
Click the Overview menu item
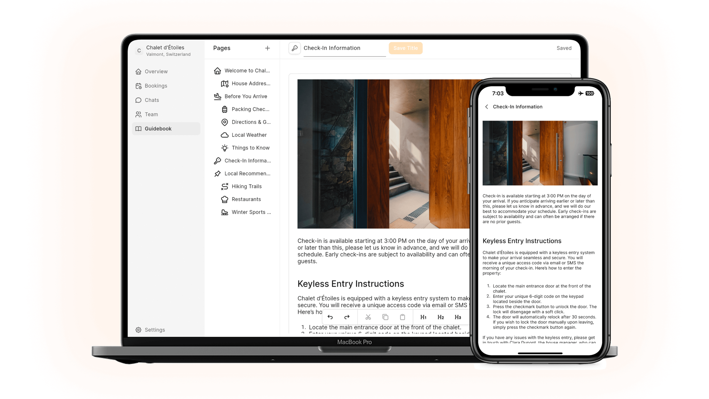[x=156, y=71]
